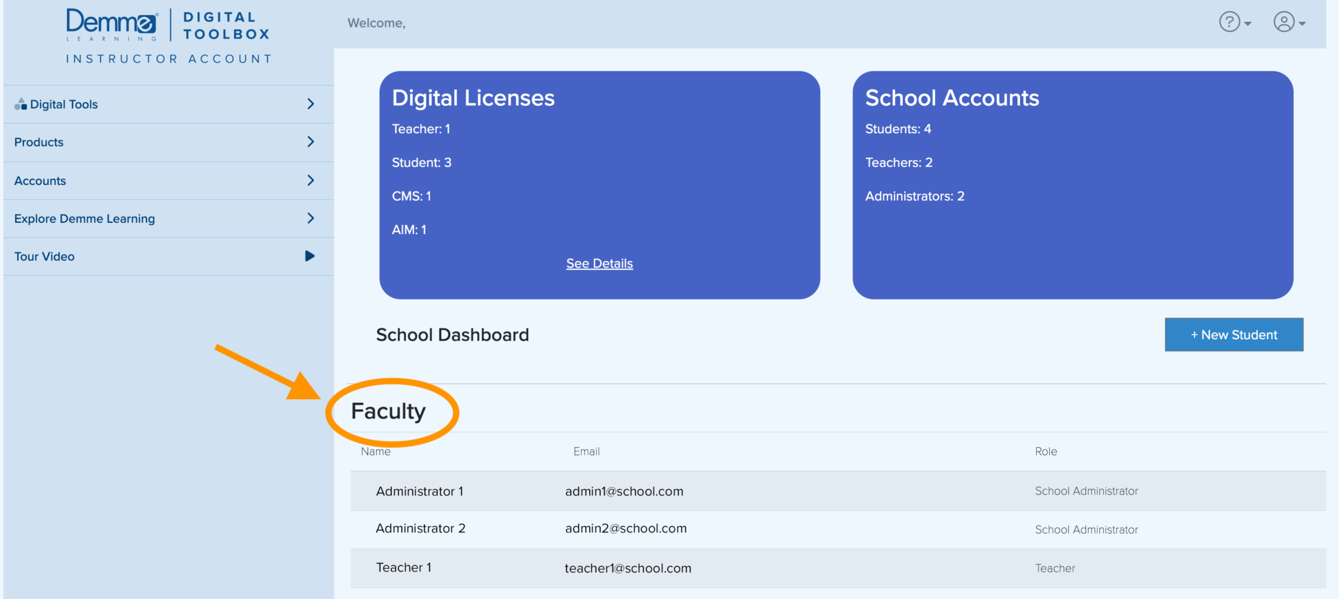The width and height of the screenshot is (1339, 599).
Task: Click teacher1@school.com email entry
Action: [x=628, y=568]
